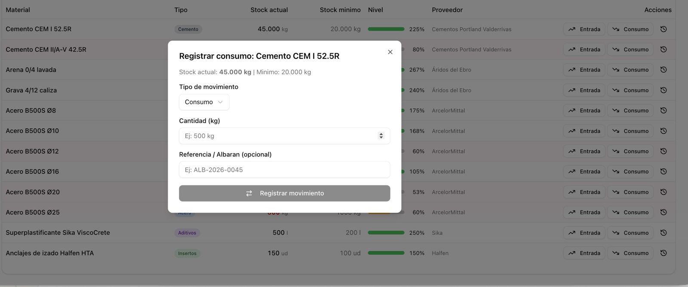The width and height of the screenshot is (688, 287).
Task: Click Consumo for Acero B500S Ø16
Action: coord(630,172)
